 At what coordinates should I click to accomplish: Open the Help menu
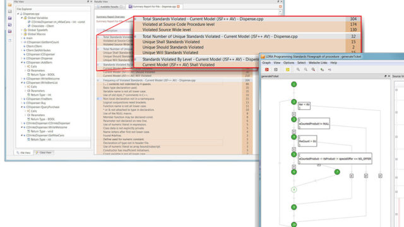(334, 63)
